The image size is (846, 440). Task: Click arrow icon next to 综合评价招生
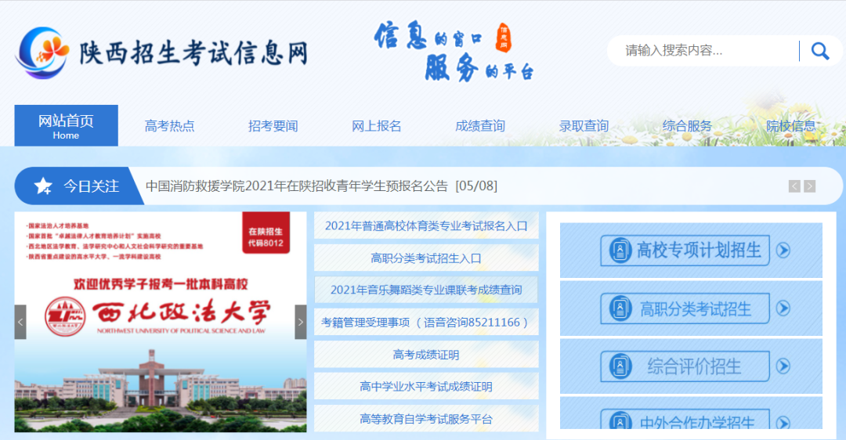point(783,366)
